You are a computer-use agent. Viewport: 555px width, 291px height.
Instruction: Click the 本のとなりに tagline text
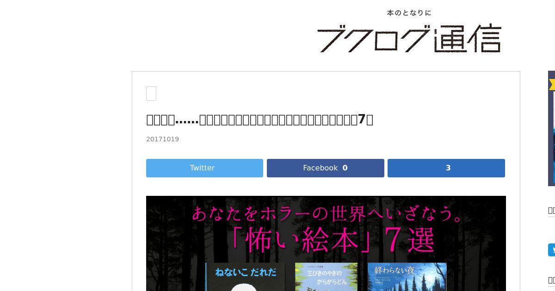point(409,13)
